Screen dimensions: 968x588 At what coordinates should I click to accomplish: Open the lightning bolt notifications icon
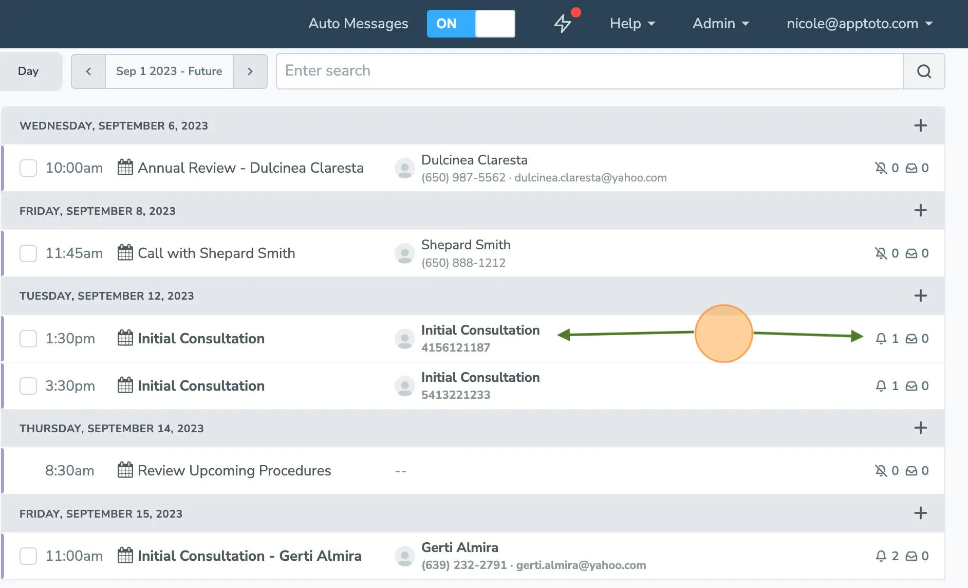(562, 24)
